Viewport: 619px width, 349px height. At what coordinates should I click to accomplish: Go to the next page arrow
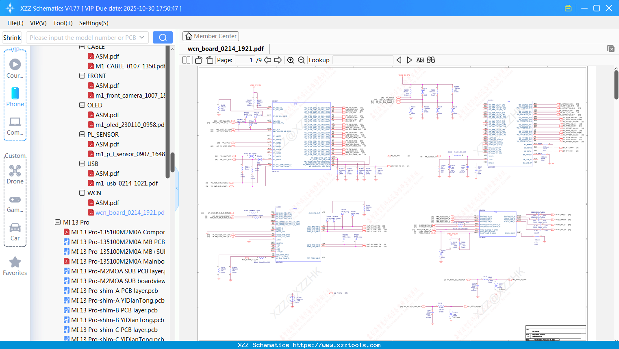click(x=278, y=60)
